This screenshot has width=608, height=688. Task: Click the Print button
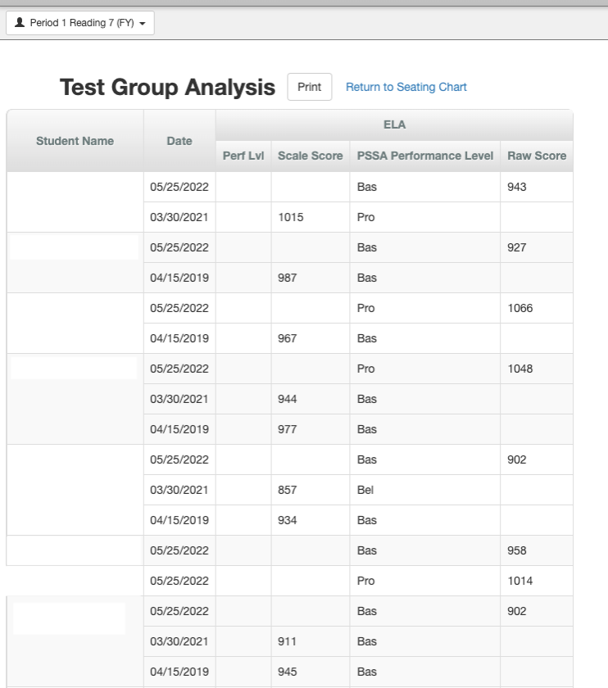tap(309, 87)
